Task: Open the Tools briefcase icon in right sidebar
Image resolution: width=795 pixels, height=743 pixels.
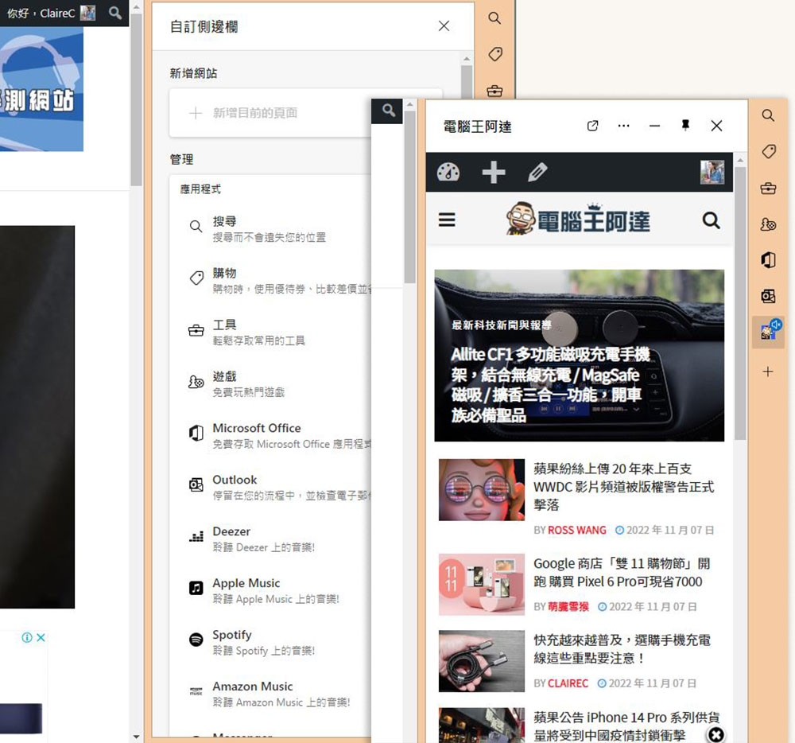Action: pos(768,188)
